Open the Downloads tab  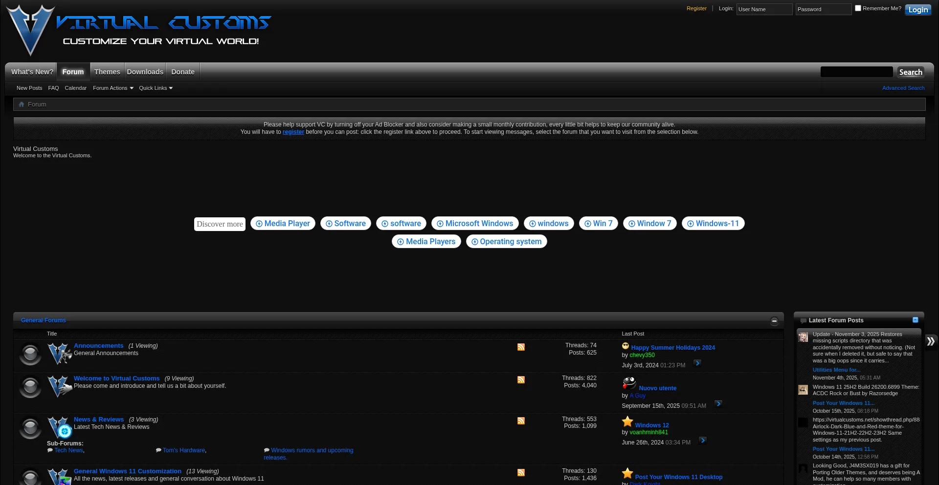tap(145, 72)
